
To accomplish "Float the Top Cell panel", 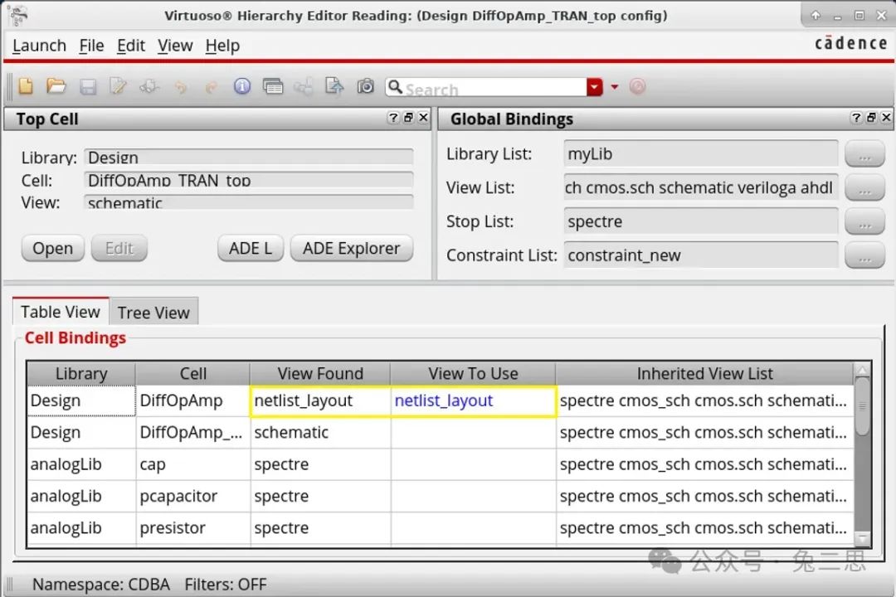I will [x=408, y=119].
